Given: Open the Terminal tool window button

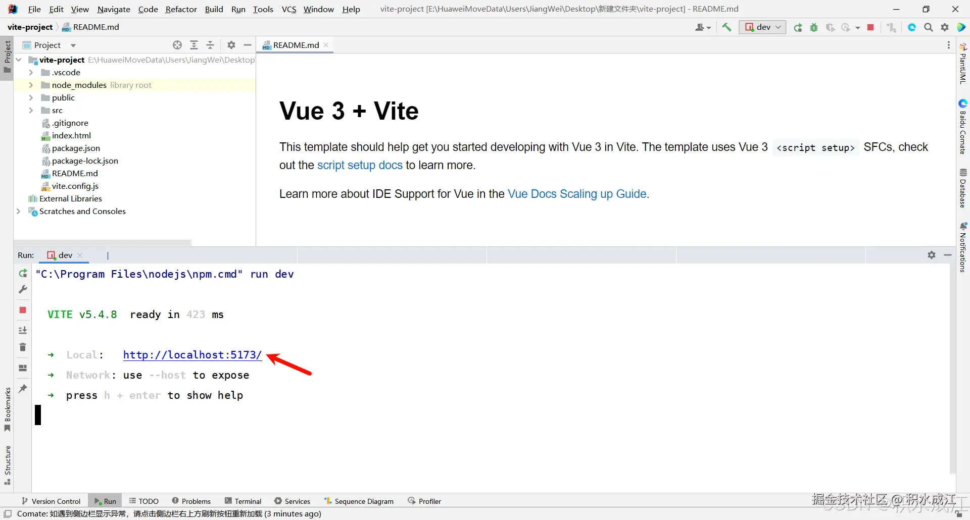Looking at the screenshot, I should [x=243, y=501].
